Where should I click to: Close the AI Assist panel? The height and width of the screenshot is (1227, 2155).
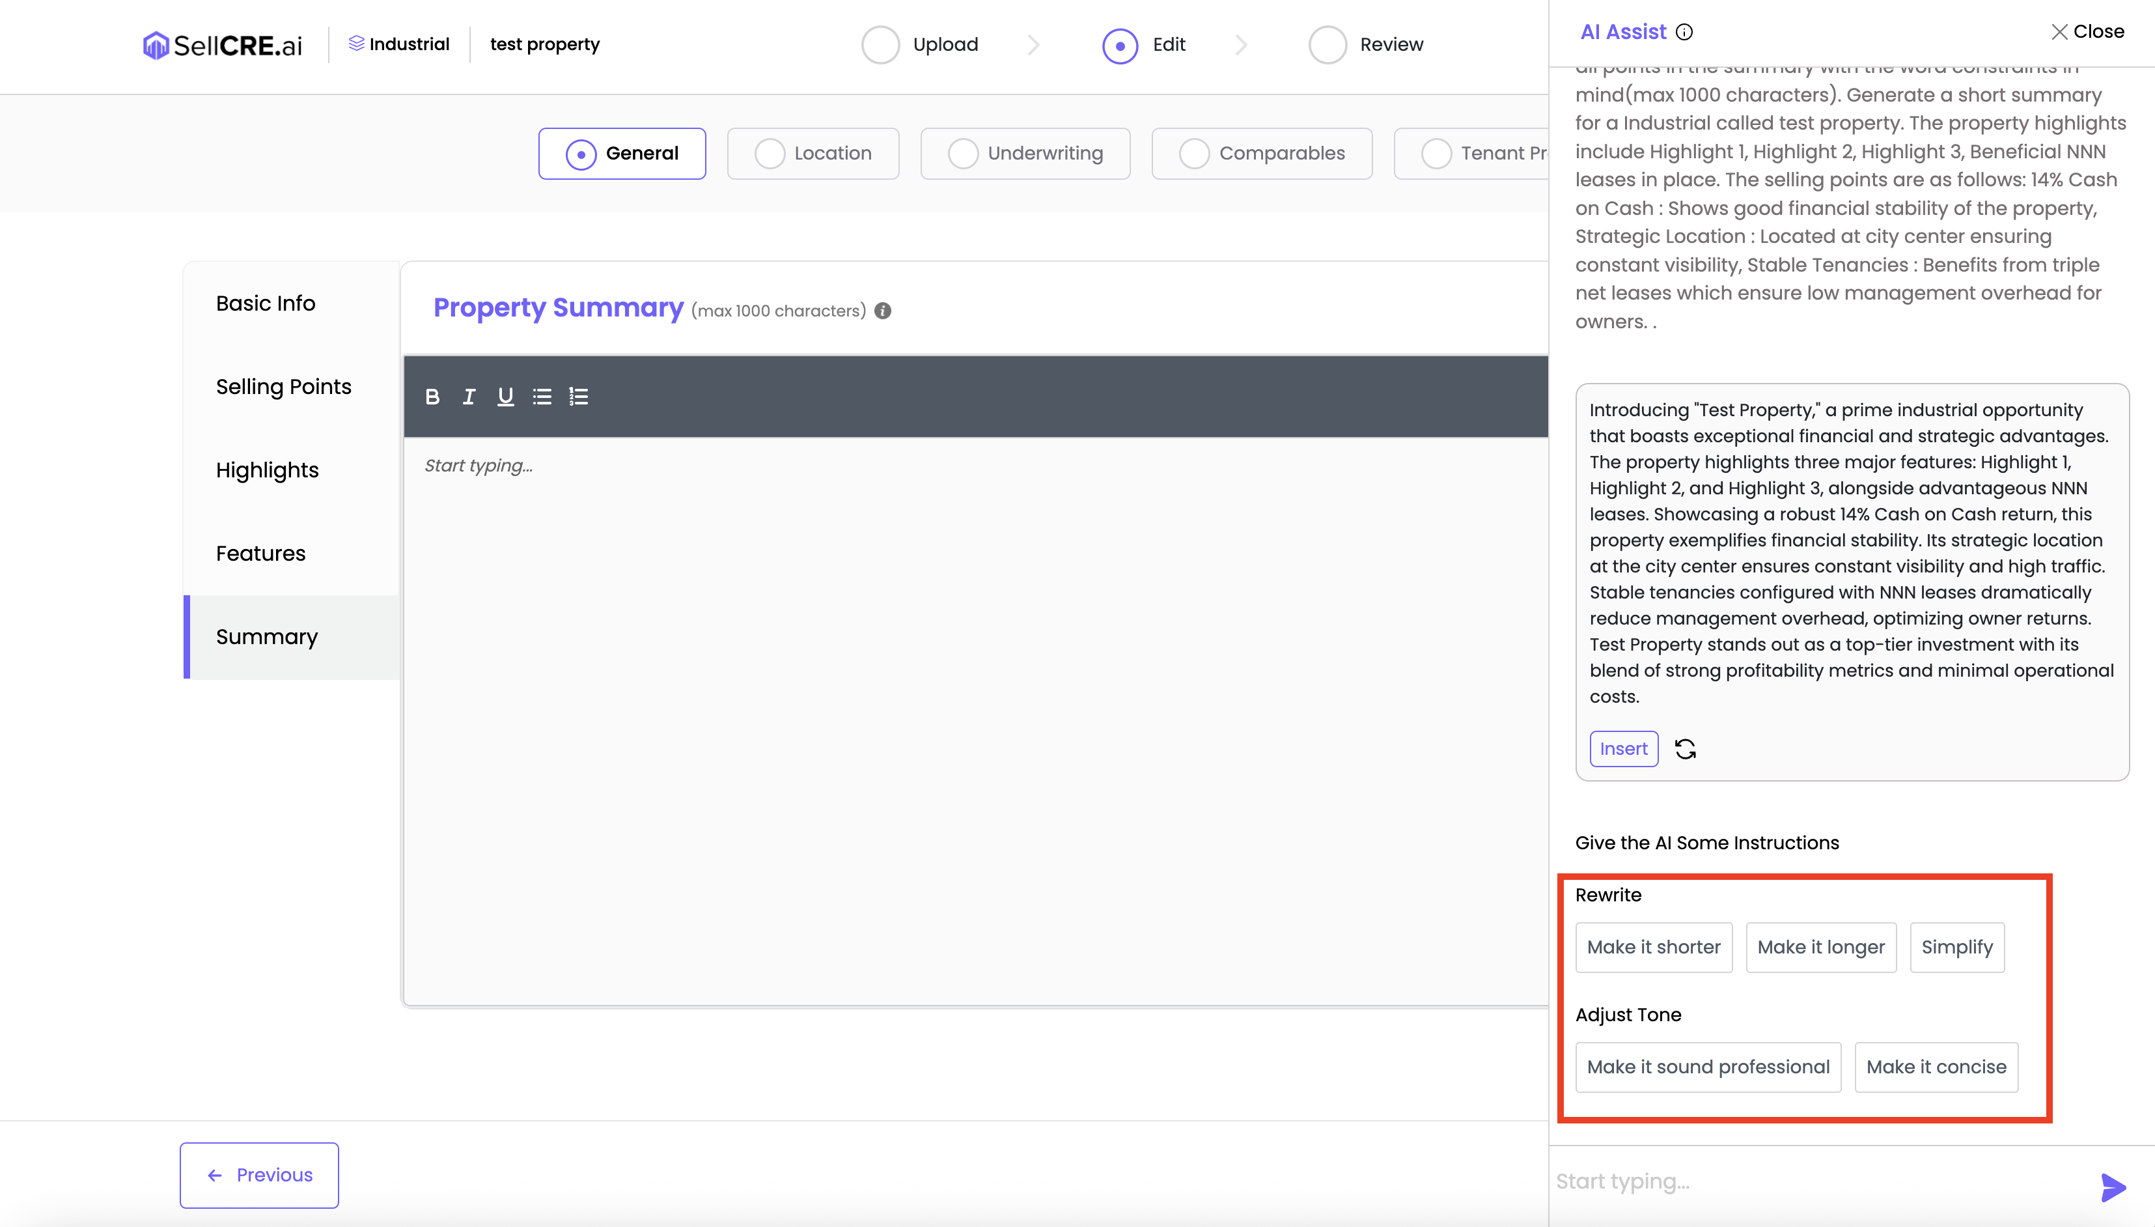pos(2087,32)
